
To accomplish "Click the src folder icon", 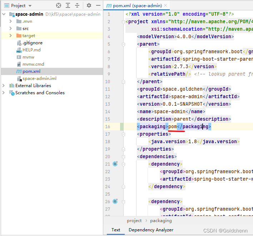I will (x=19, y=29).
